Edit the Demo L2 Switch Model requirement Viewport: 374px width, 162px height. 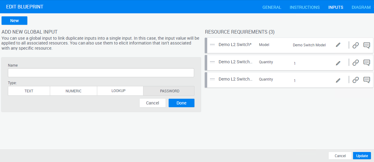(x=338, y=45)
